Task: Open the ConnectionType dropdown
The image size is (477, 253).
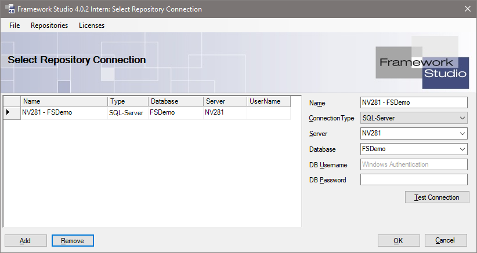Action: coord(414,118)
